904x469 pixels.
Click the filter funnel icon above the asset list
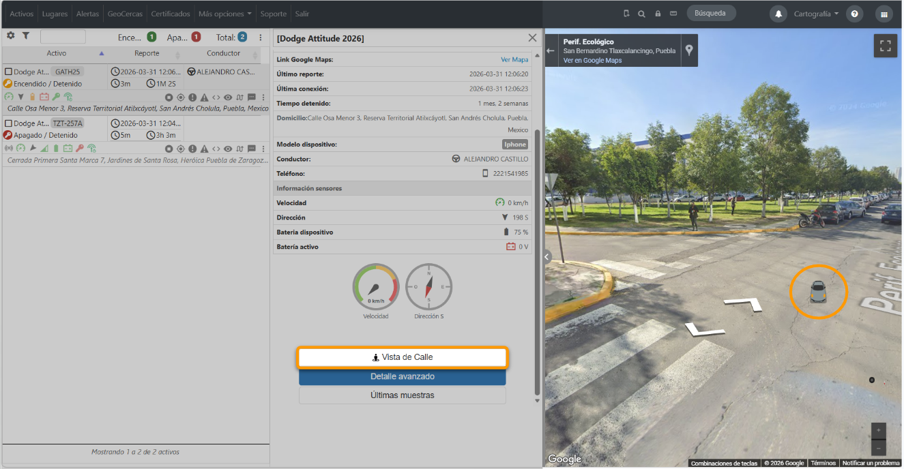(x=25, y=35)
